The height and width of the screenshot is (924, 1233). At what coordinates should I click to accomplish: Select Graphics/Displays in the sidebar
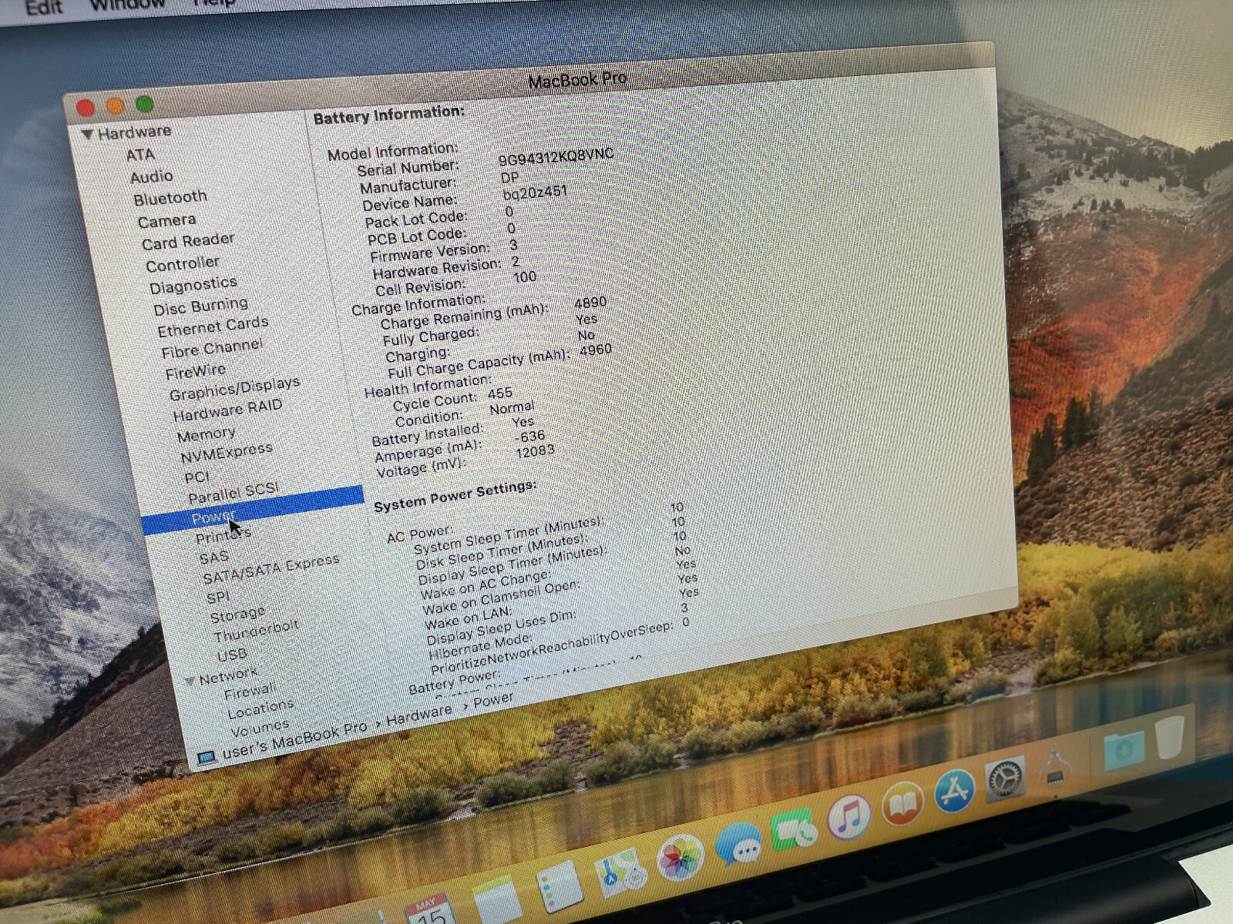(x=234, y=388)
